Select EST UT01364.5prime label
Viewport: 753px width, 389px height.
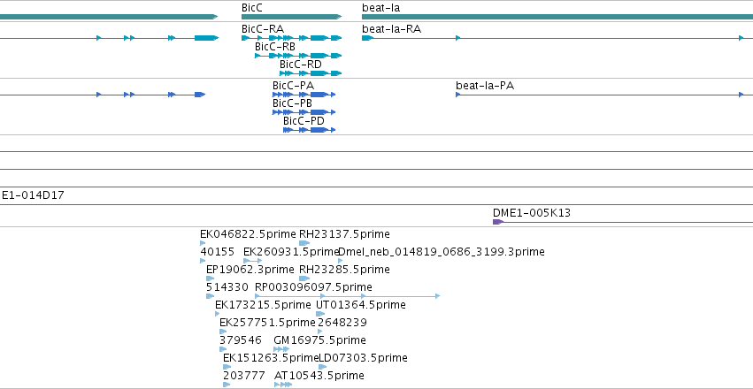click(x=361, y=305)
